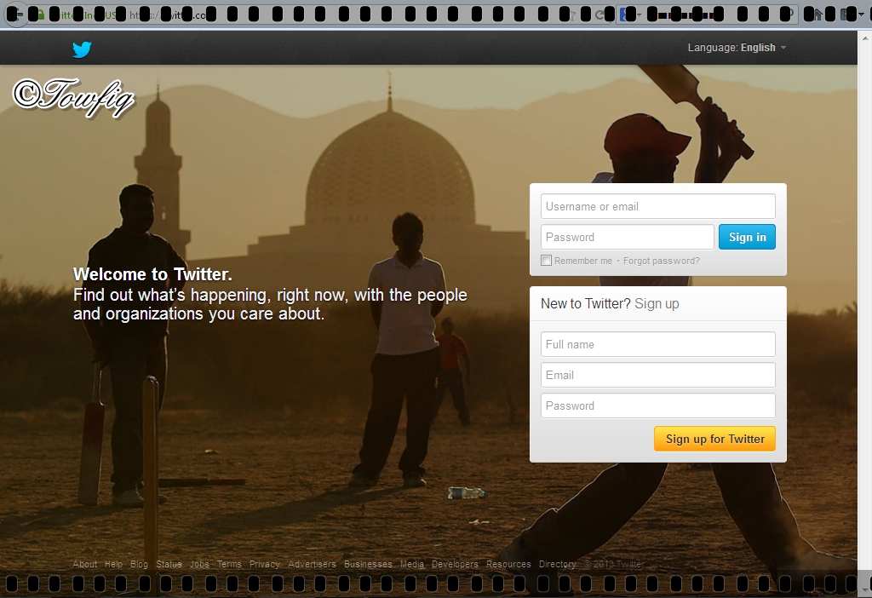Open the Jobs footer link

[199, 564]
